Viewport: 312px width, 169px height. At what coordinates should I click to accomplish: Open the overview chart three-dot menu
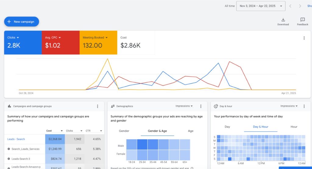click(304, 38)
